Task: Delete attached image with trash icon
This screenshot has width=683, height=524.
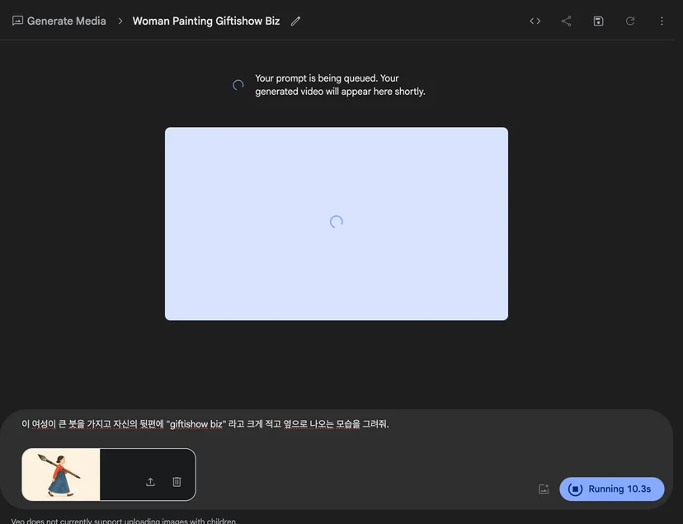Action: [177, 482]
